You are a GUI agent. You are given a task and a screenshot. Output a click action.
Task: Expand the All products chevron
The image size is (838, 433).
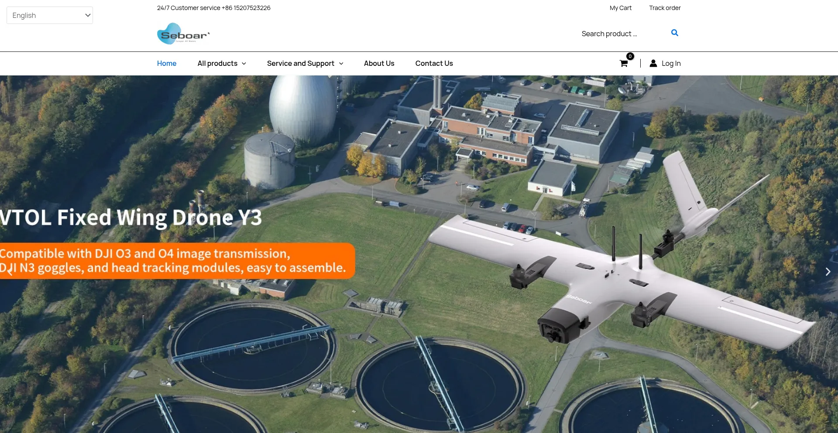coord(244,64)
